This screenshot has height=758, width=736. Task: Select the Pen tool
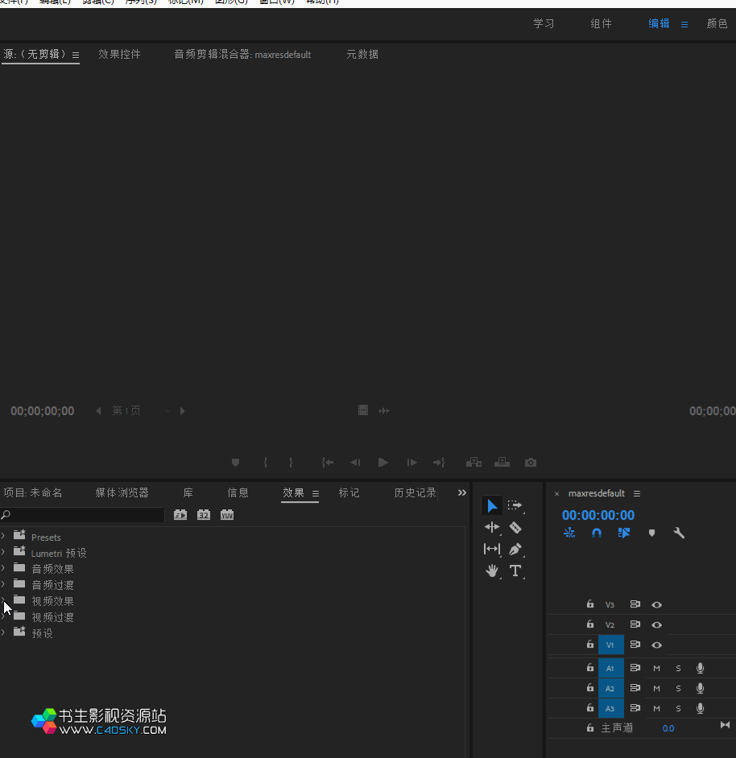click(515, 549)
